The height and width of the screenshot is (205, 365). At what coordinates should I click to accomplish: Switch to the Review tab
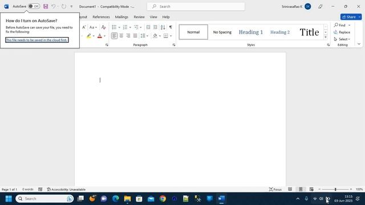pyautogui.click(x=139, y=17)
